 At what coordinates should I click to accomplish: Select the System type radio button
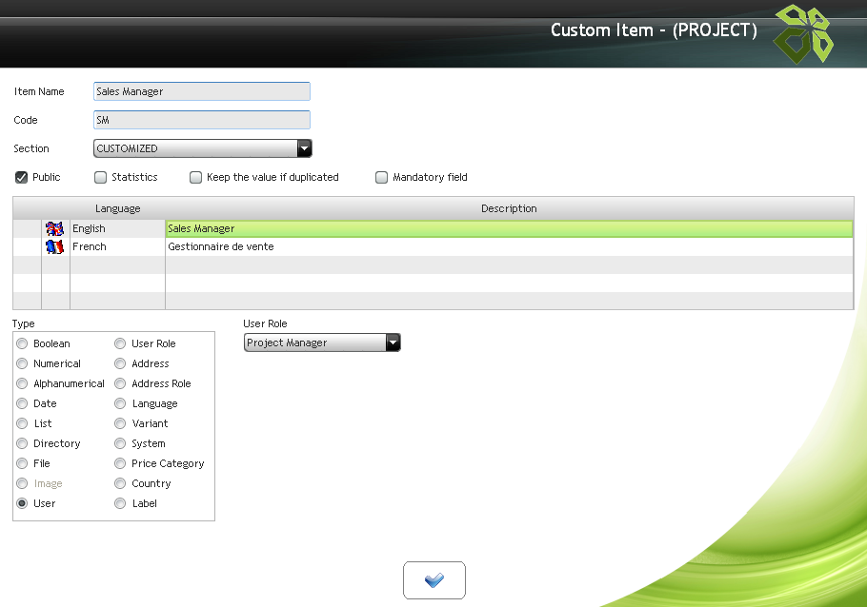(120, 443)
